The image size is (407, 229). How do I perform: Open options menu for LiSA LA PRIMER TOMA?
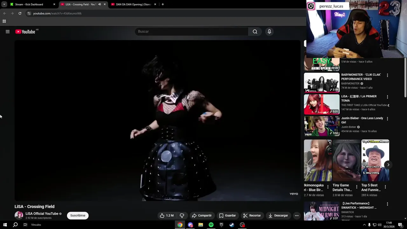click(x=387, y=97)
